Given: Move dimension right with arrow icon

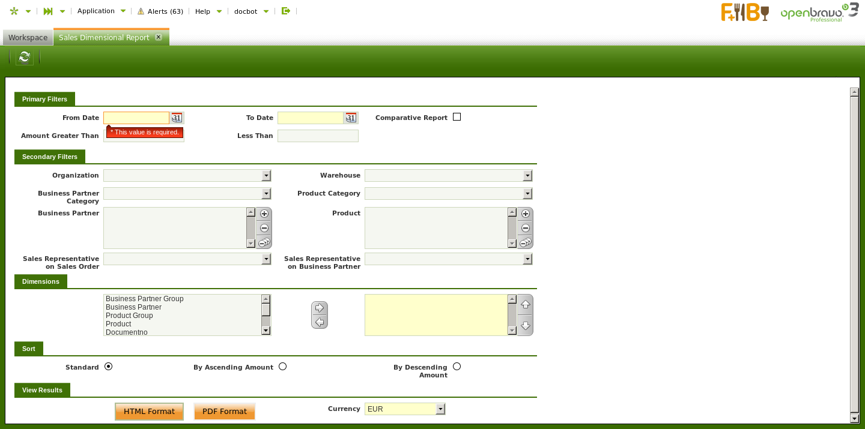Looking at the screenshot, I should 320,308.
